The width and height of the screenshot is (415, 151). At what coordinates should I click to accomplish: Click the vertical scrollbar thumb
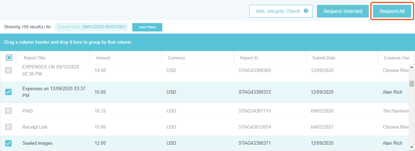(412, 84)
